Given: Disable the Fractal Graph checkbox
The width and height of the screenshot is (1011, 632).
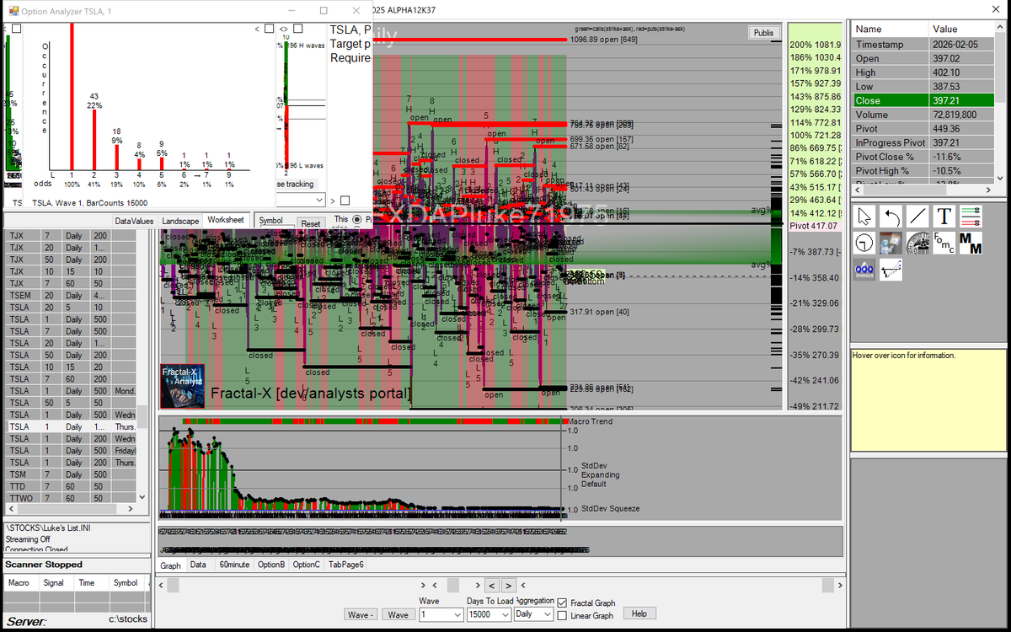Looking at the screenshot, I should pyautogui.click(x=562, y=603).
